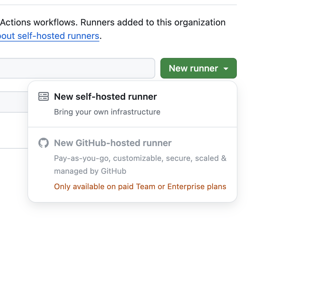
Task: Focus the runner search input field
Action: 77,68
